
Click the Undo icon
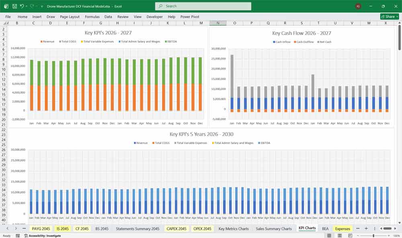tap(23, 6)
